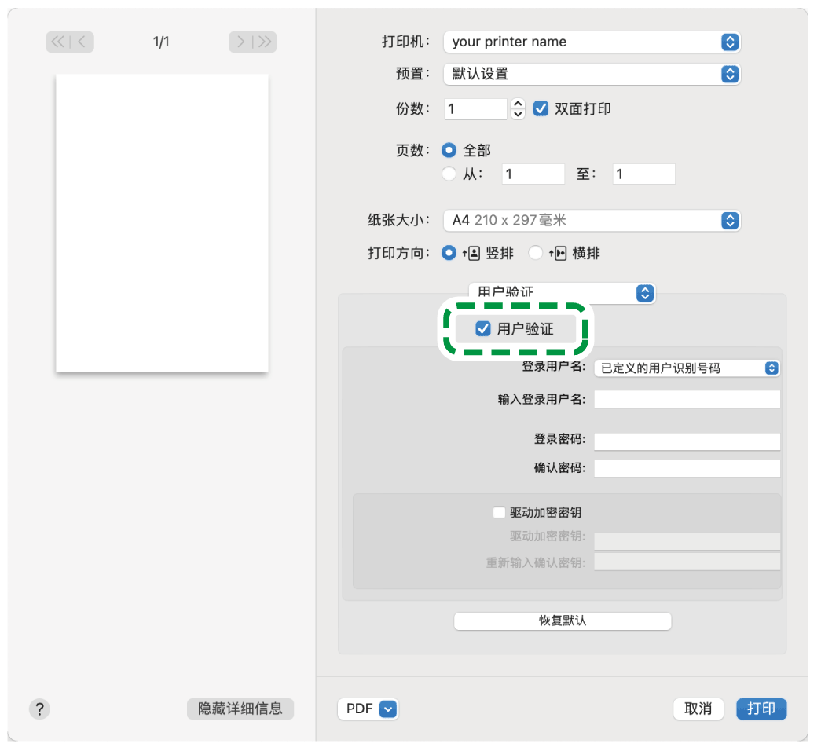
Task: Uncheck the 用户验证 checkbox
Action: pos(485,329)
